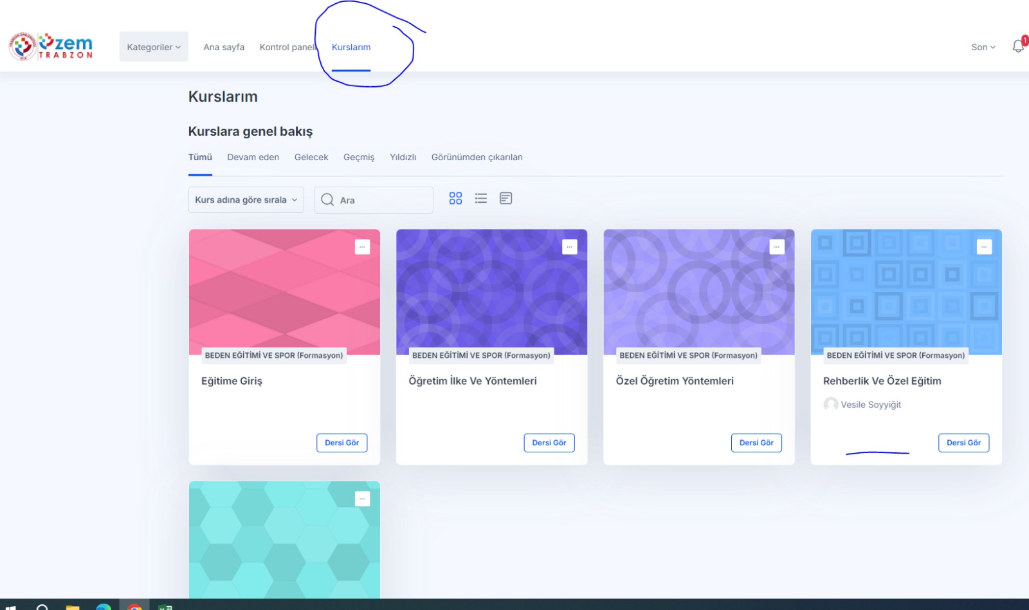Switch to card grid view
Image resolution: width=1029 pixels, height=610 pixels.
coord(455,199)
